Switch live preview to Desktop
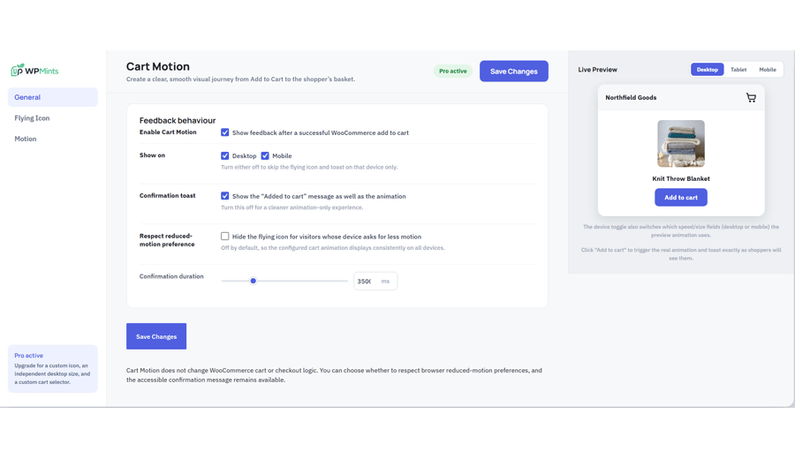 (x=708, y=70)
